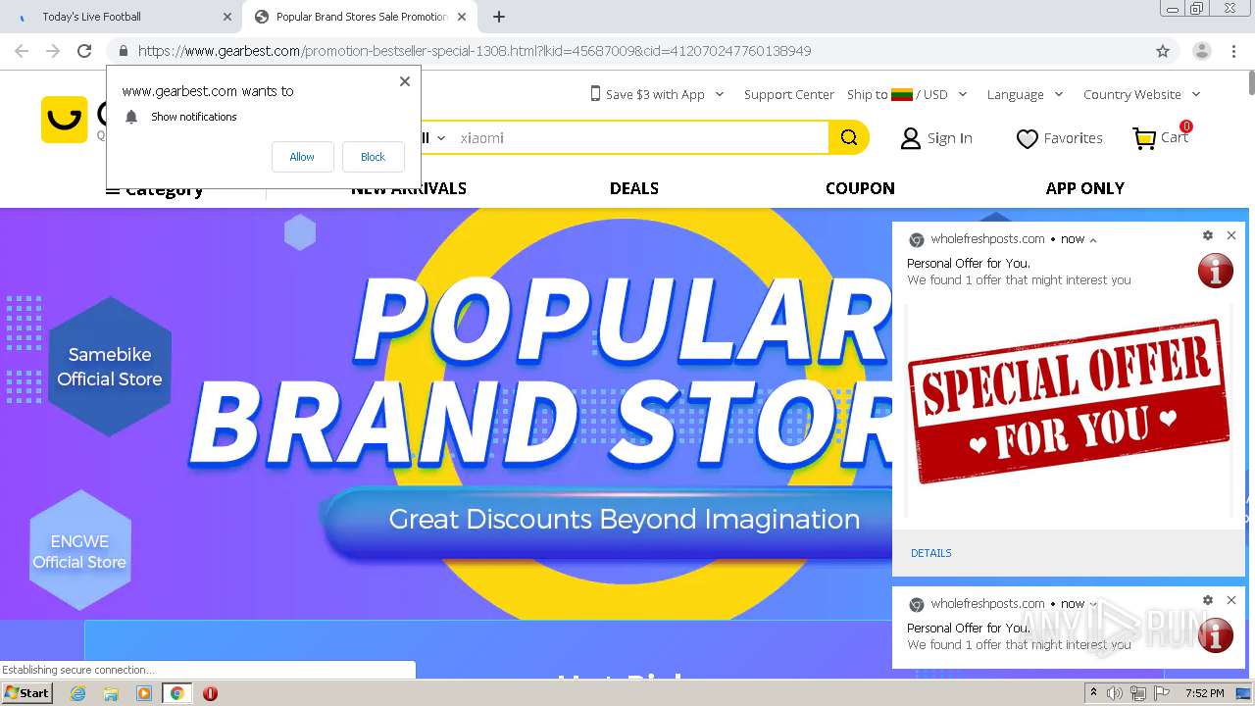
Task: Click the volume speaker tray icon
Action: [x=1115, y=693]
